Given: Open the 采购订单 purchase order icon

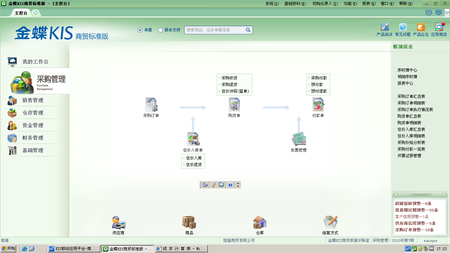Looking at the screenshot, I should tap(151, 105).
